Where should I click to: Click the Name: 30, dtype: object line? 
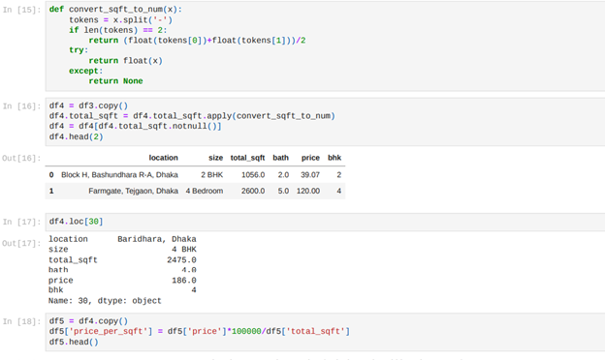[105, 301]
